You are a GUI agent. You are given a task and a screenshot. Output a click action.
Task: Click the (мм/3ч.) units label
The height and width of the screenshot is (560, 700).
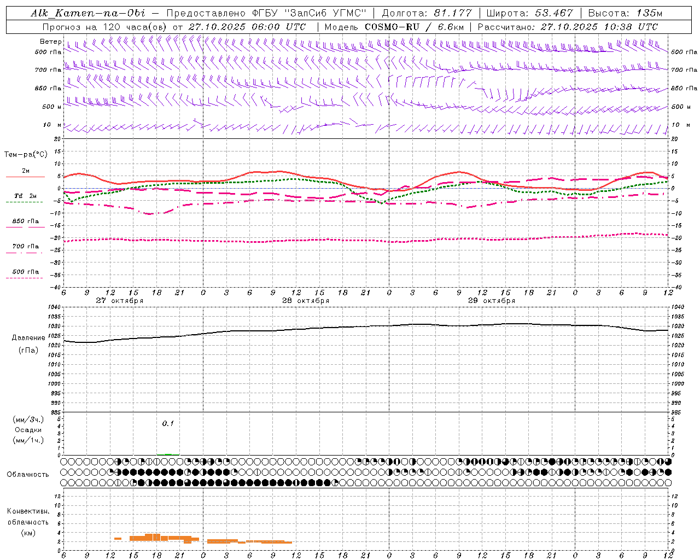(28, 420)
